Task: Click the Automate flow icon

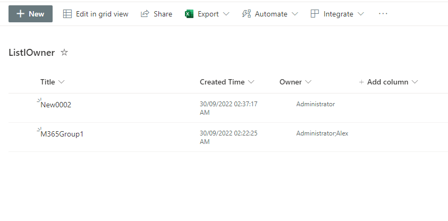Action: 246,14
